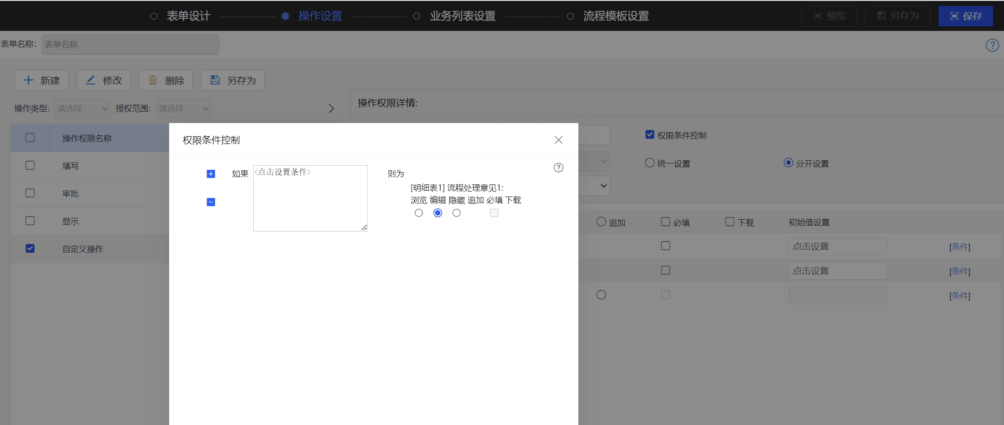Image resolution: width=1004 pixels, height=425 pixels.
Task: Open the second [条件] link
Action: click(960, 271)
